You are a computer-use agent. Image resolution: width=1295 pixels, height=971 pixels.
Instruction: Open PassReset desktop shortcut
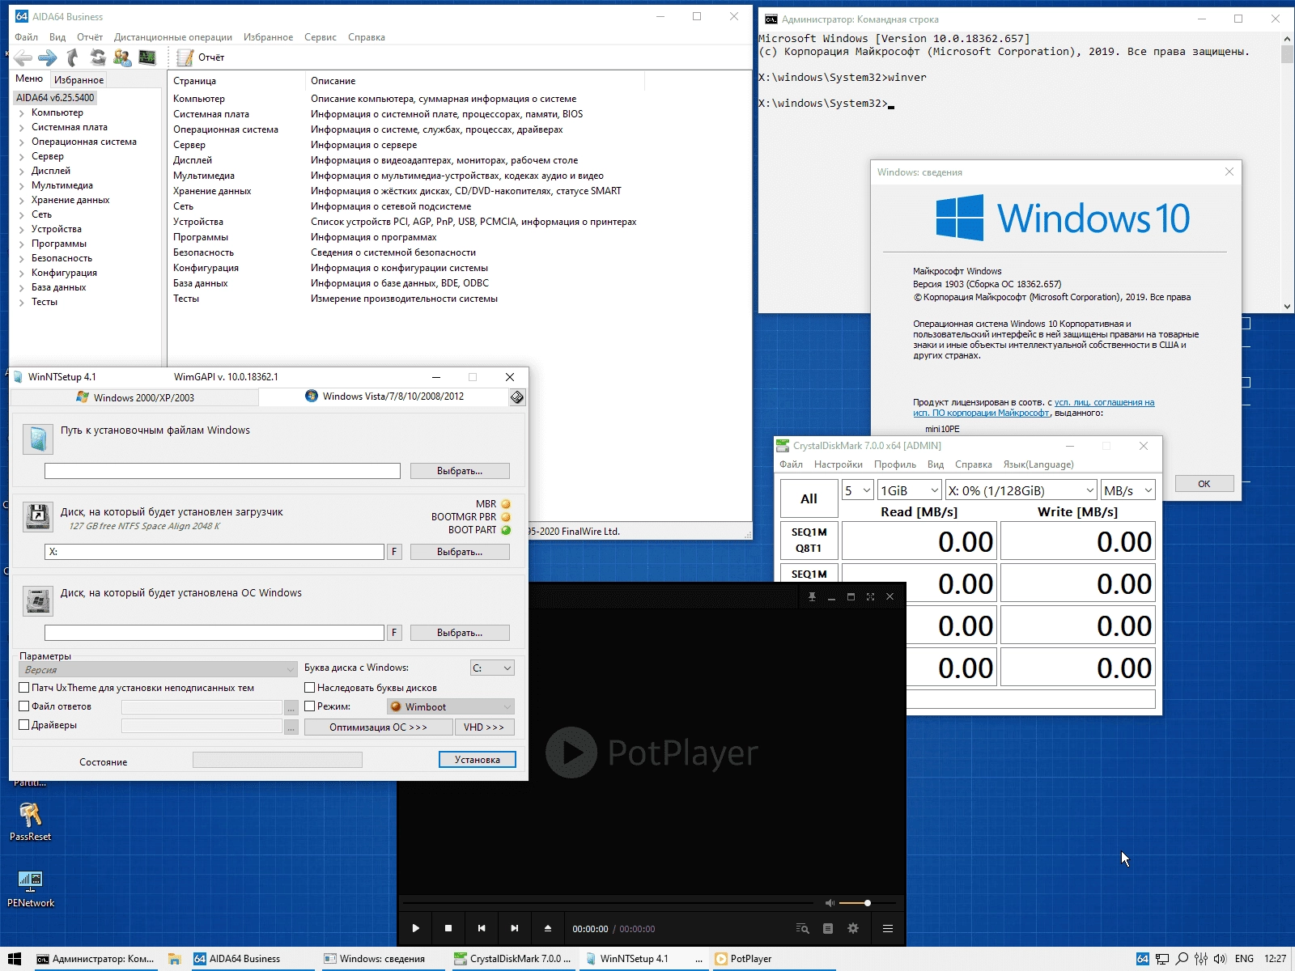pyautogui.click(x=30, y=820)
